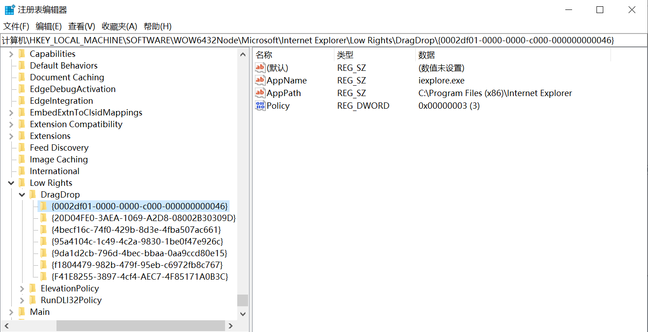The image size is (648, 332).
Task: Click the Feed Discovery folder icon
Action: 22,148
